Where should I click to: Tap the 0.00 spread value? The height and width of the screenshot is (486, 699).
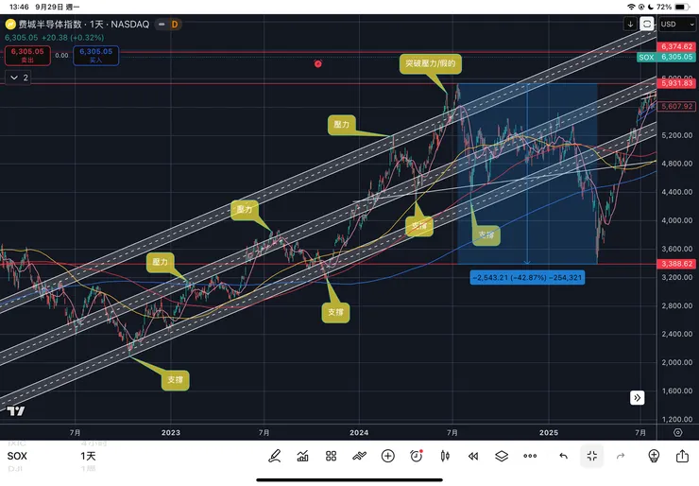[x=61, y=56]
